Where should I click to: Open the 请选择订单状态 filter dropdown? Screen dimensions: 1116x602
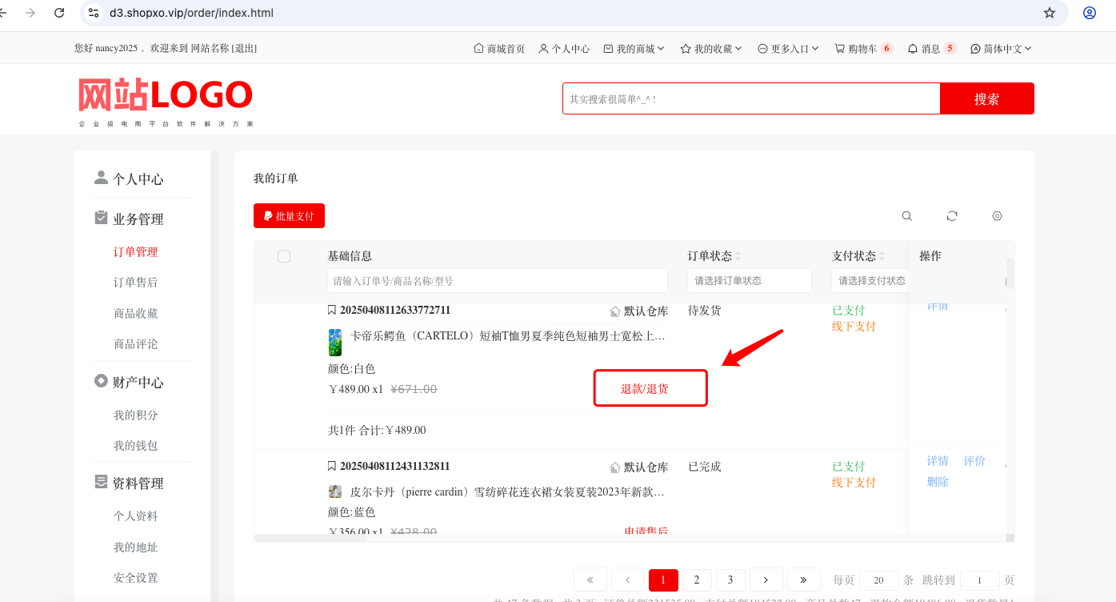coord(750,281)
